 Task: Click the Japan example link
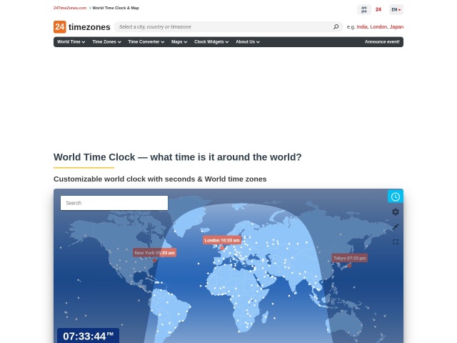tap(397, 27)
